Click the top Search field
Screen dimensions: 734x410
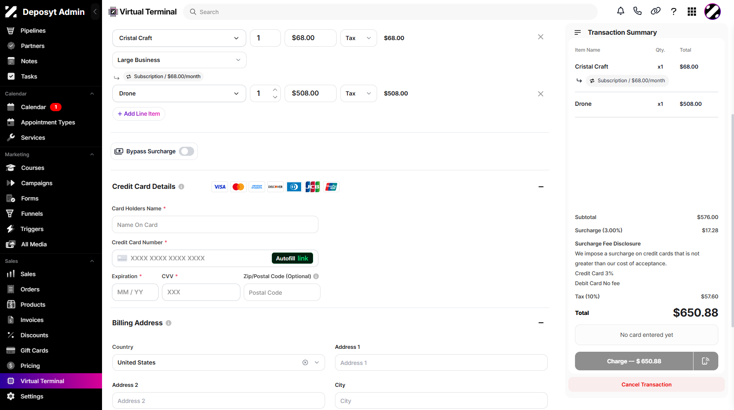pos(390,12)
